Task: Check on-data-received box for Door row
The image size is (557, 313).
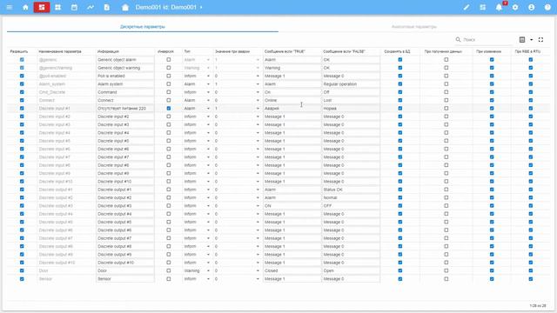Action: (x=446, y=270)
